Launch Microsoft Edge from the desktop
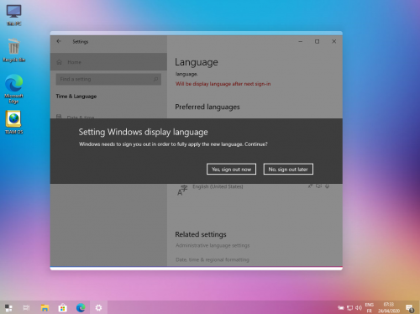 (x=13, y=89)
